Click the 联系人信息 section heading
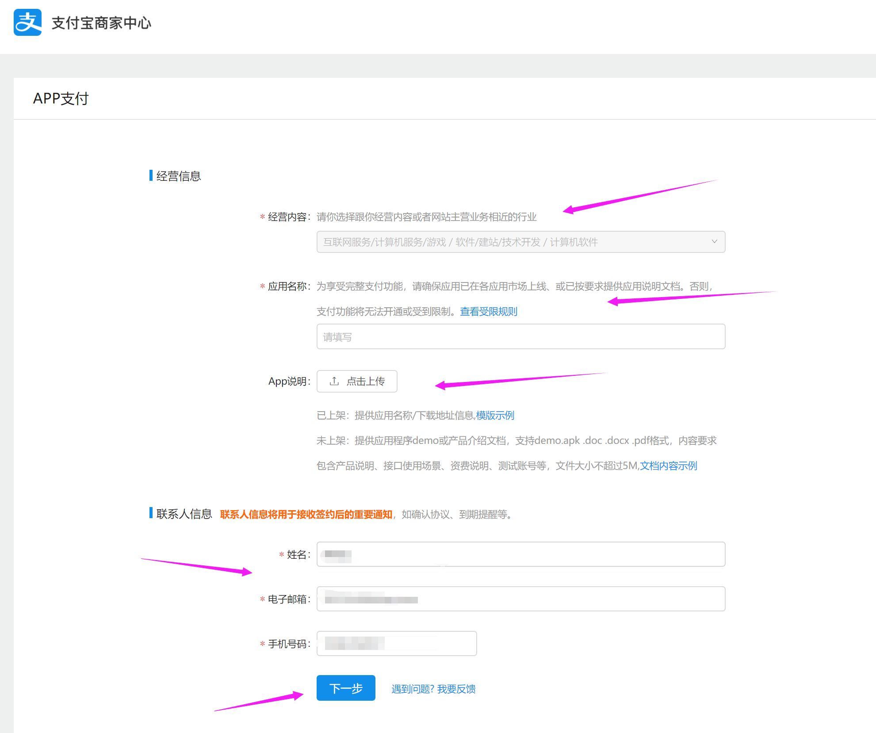 tap(184, 514)
